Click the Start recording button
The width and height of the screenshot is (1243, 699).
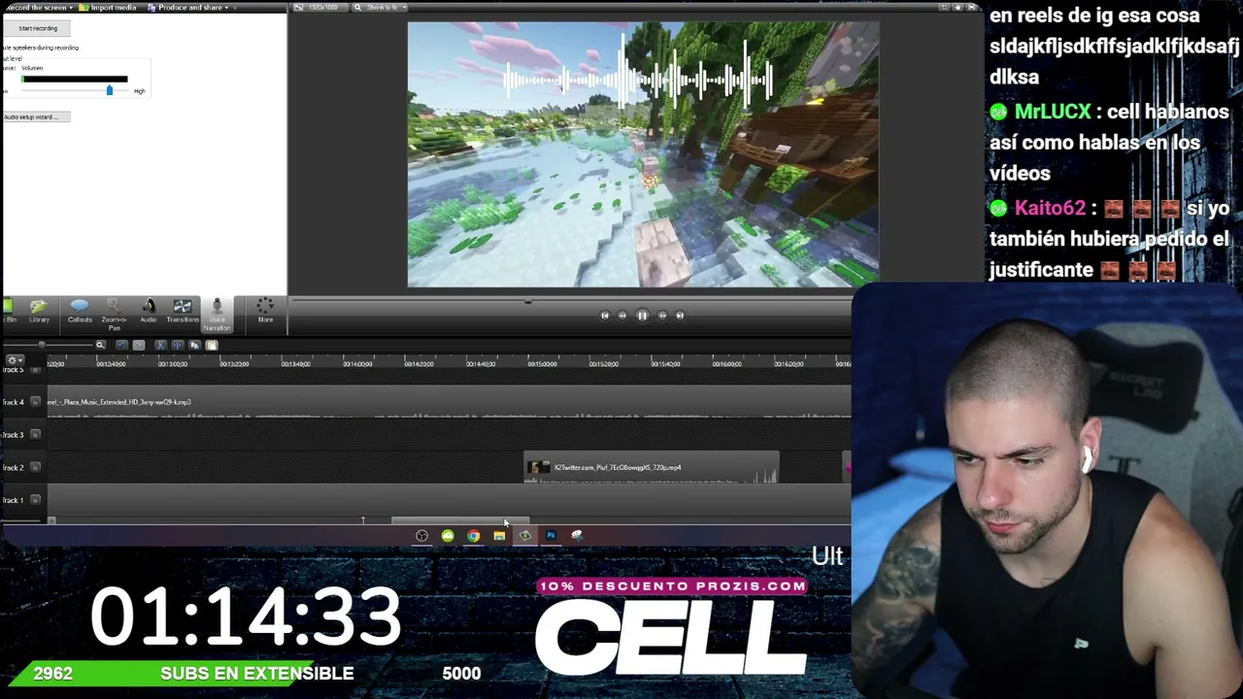[38, 28]
